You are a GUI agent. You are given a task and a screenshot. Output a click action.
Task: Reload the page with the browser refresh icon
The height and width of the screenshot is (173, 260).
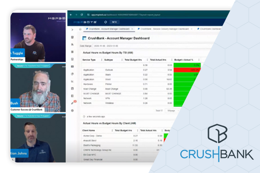[82, 15]
